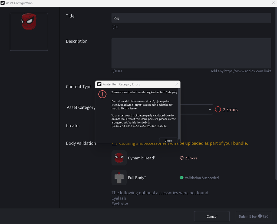Close the Avatar Item Category Errors dialog
Viewport: 277px width, 224px height.
click(176, 84)
